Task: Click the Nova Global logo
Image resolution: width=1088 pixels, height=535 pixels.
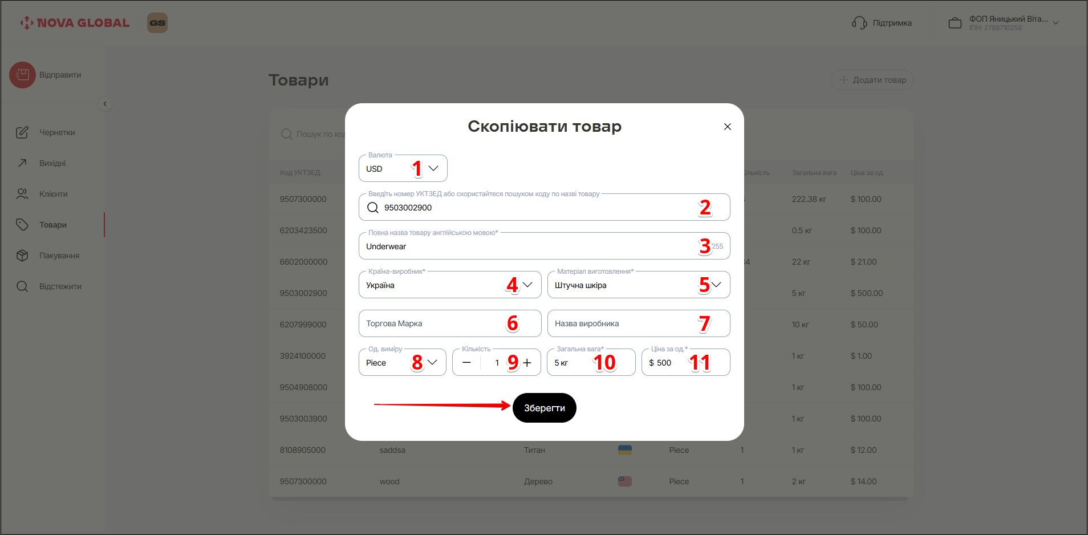Action: [75, 23]
